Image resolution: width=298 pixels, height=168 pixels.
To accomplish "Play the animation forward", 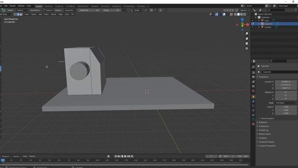I will pos(125,156).
